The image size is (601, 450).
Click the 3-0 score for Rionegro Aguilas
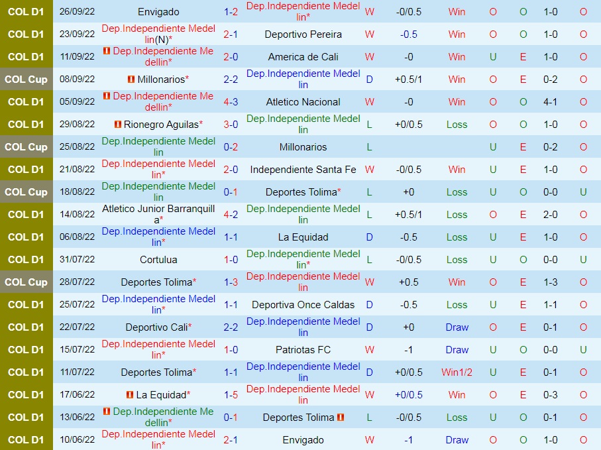point(231,125)
